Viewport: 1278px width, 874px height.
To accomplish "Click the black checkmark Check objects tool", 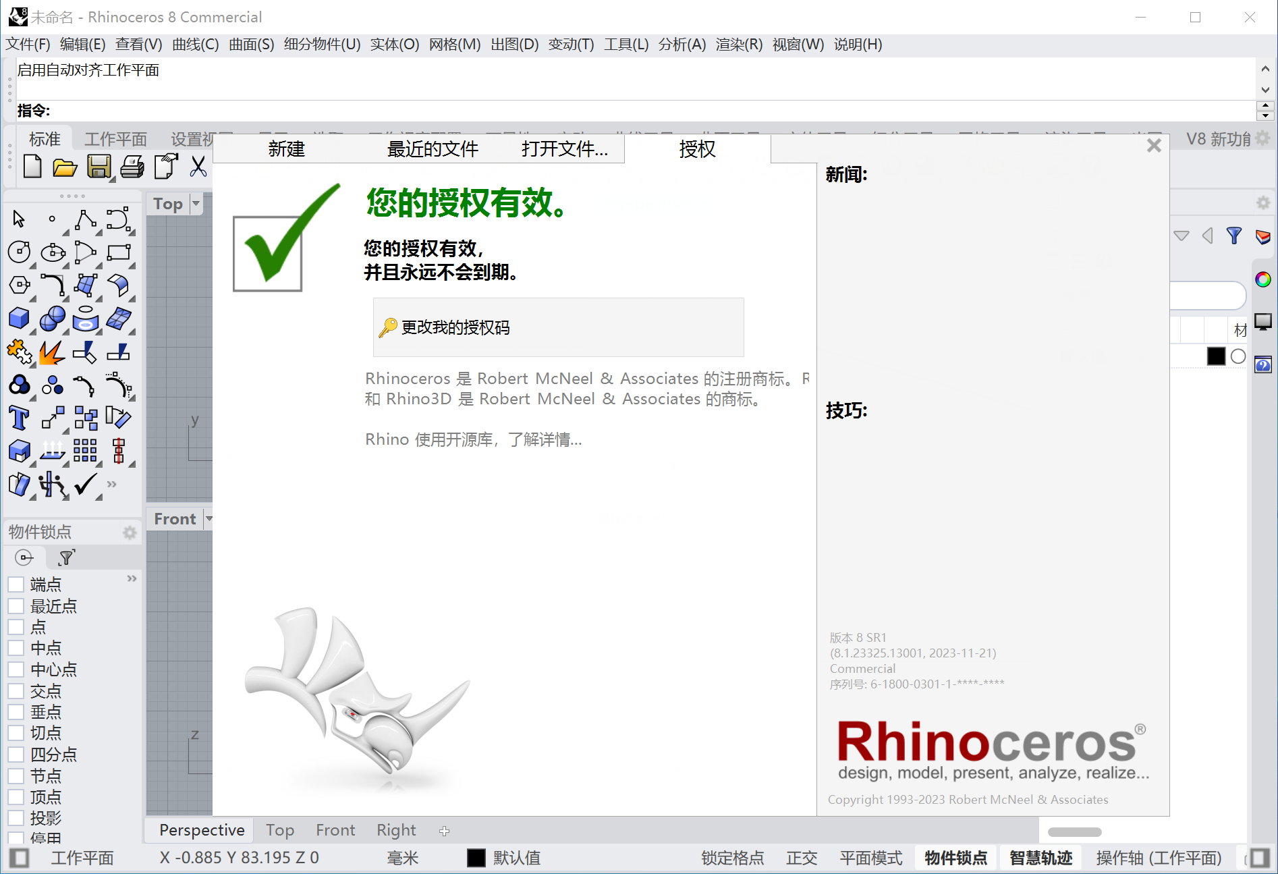I will click(x=86, y=484).
